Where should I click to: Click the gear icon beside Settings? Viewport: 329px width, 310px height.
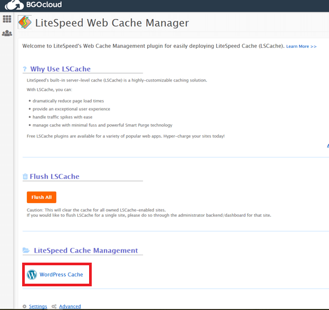coord(25,306)
